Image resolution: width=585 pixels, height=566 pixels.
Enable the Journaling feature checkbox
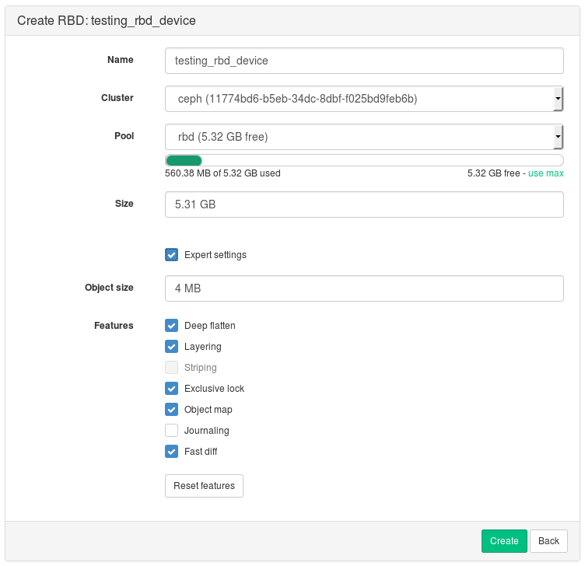[172, 431]
